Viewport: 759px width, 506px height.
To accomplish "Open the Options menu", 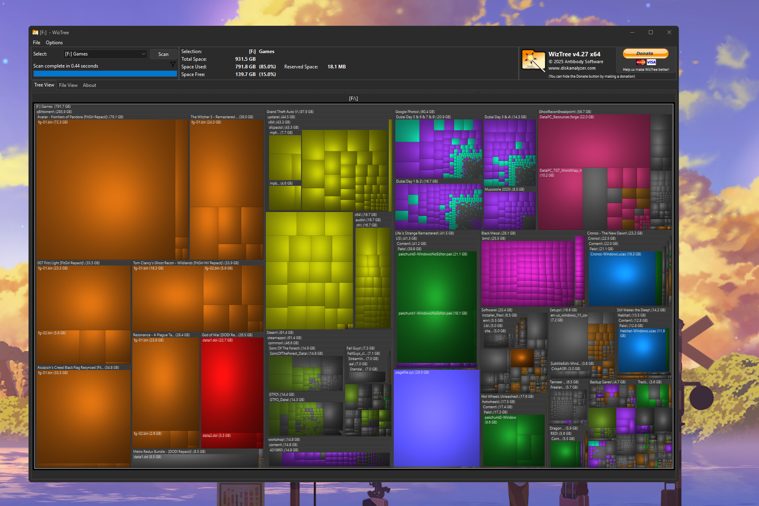I will (54, 42).
